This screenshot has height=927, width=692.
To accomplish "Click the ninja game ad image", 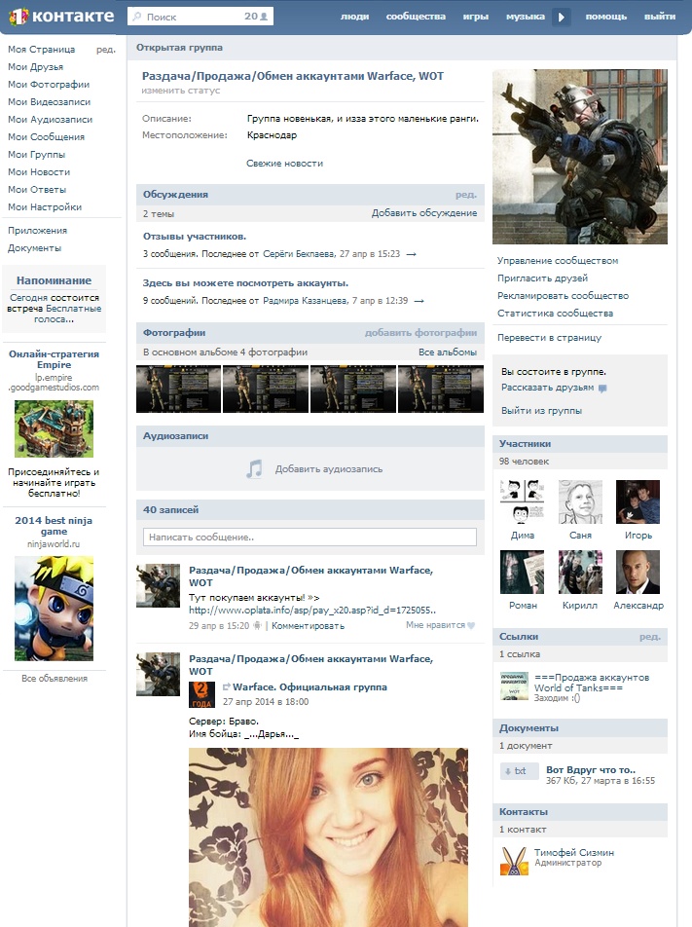I will coord(54,609).
